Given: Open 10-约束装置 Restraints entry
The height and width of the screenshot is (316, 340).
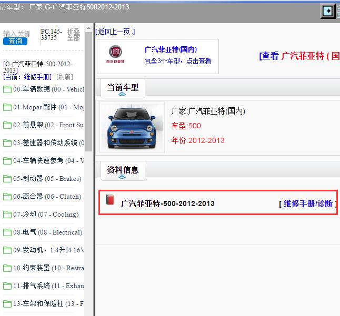Looking at the screenshot, I should tap(48, 268).
